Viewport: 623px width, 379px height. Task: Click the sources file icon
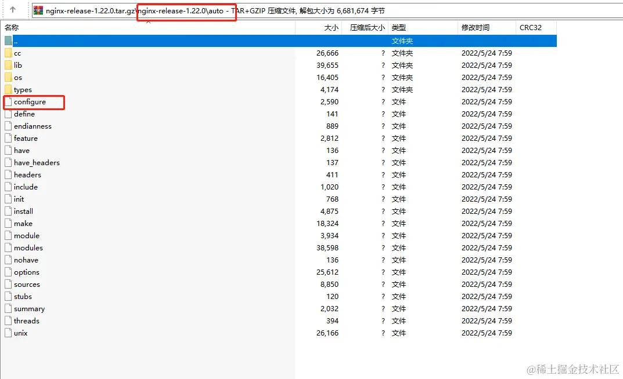8,284
